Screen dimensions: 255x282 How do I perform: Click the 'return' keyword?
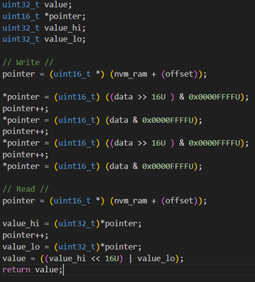click(x=16, y=270)
